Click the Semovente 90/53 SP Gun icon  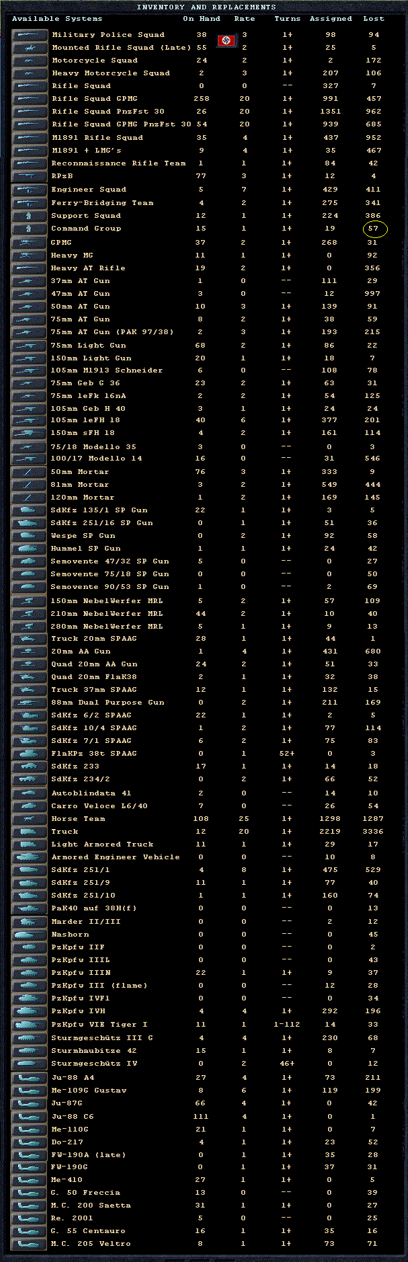[30, 586]
